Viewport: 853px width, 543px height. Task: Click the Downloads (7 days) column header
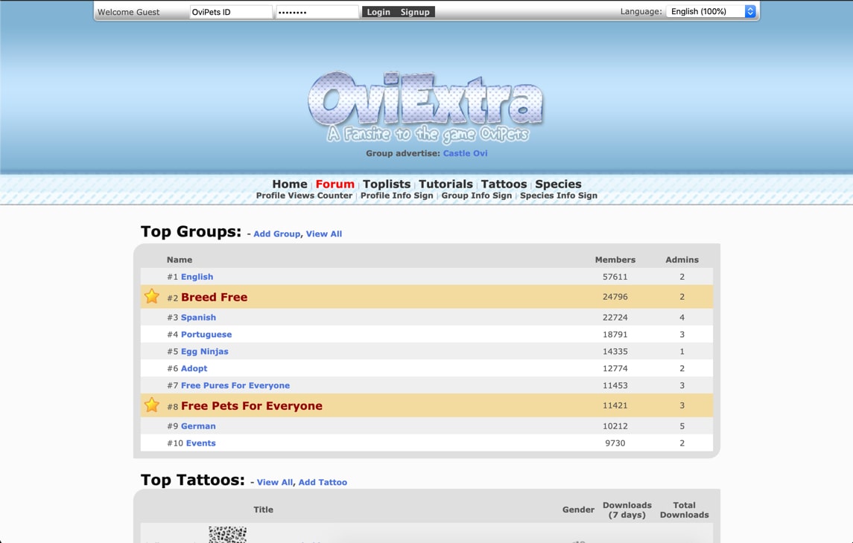coord(627,510)
